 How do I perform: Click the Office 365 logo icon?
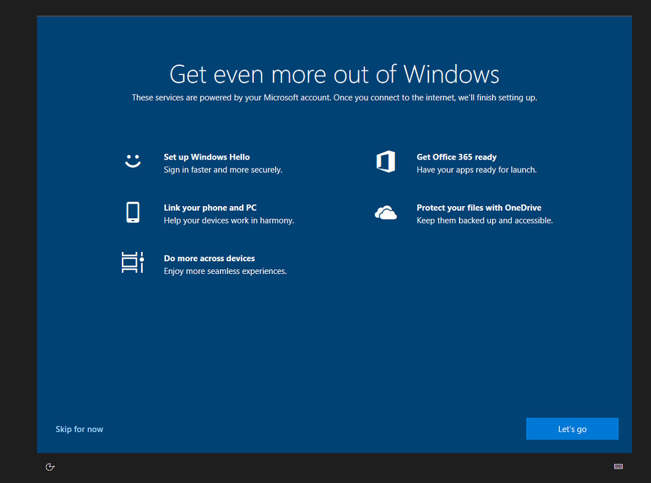pos(386,161)
